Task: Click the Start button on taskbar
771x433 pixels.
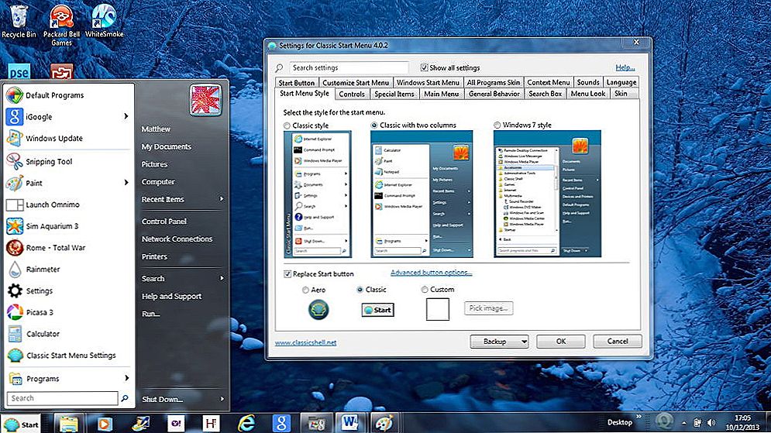Action: coord(22,424)
